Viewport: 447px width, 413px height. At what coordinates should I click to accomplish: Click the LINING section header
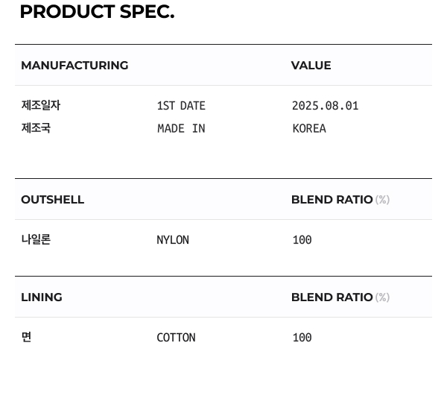[42, 297]
